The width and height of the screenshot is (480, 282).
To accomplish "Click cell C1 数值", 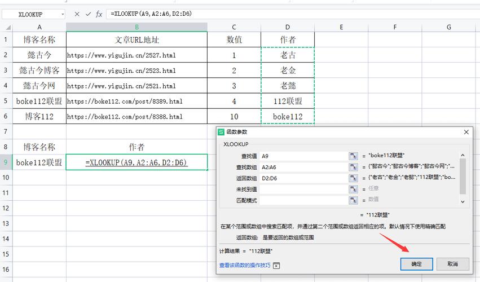I will coord(234,39).
